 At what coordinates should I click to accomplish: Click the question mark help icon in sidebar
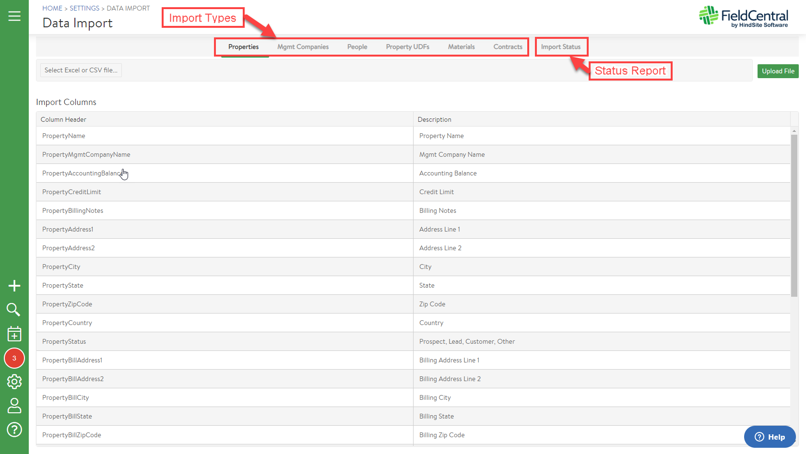click(14, 430)
